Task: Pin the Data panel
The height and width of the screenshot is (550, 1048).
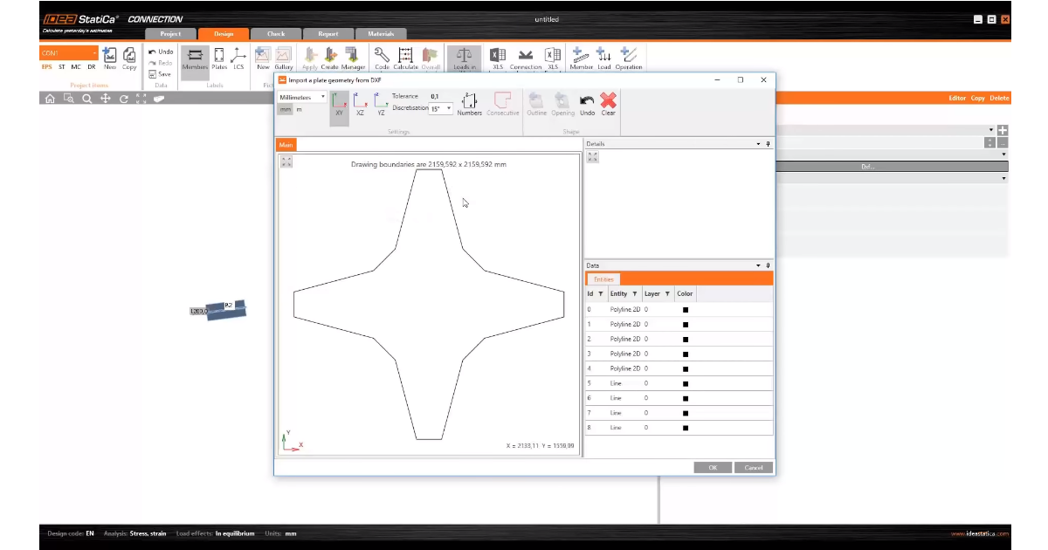Action: point(768,265)
